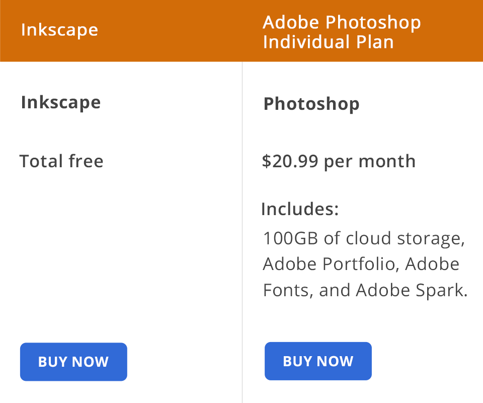
Task: Click BUY NOW text on the right button
Action: coord(318,361)
